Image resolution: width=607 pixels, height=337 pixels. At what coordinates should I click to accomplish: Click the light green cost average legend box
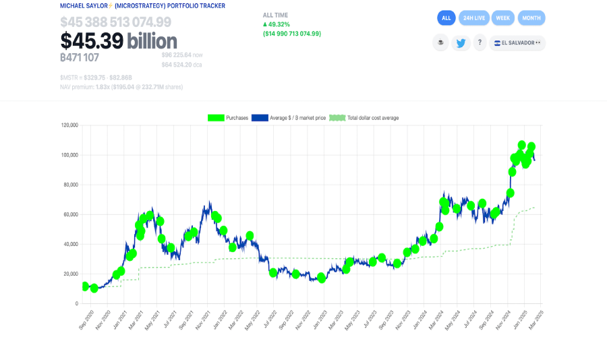point(337,118)
